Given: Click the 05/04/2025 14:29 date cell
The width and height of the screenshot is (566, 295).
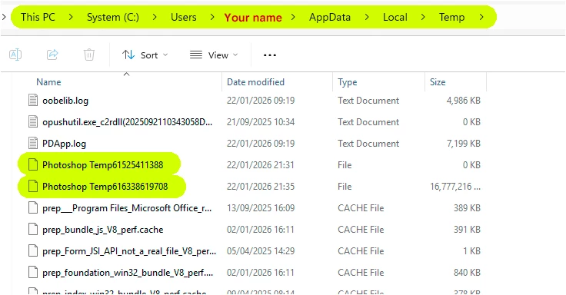Looking at the screenshot, I should (x=261, y=251).
